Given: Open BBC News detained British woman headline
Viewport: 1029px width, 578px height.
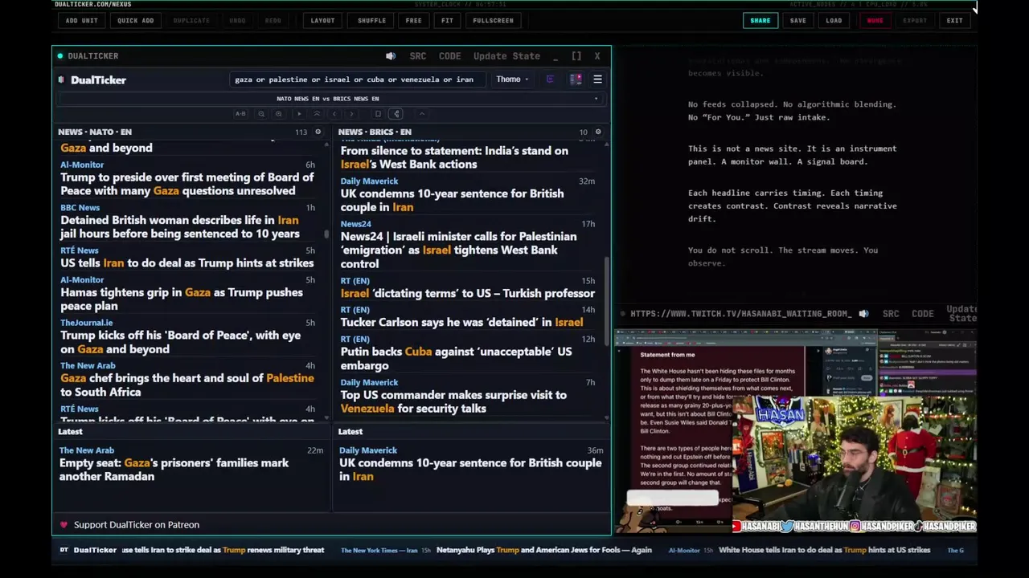Looking at the screenshot, I should click(x=180, y=227).
